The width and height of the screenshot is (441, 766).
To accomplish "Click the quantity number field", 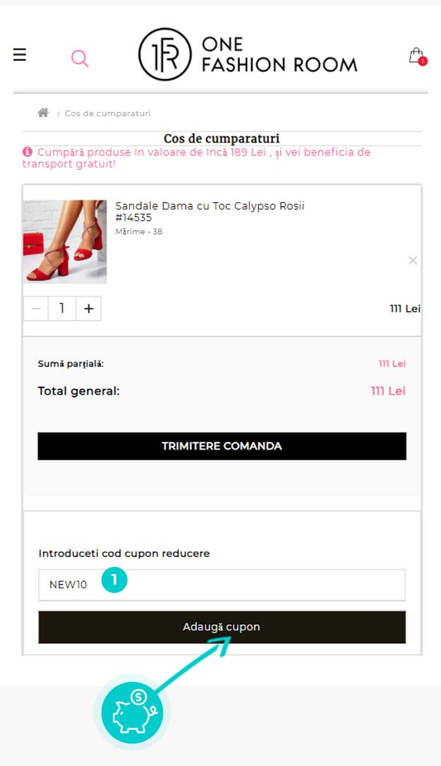I will pyautogui.click(x=62, y=309).
